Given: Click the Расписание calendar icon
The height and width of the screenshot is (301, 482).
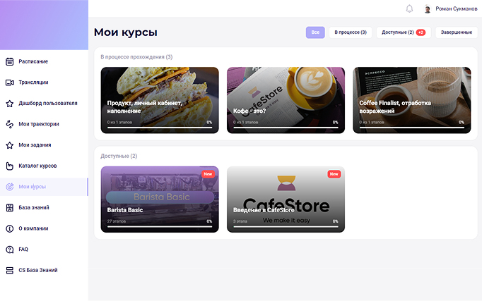Looking at the screenshot, I should click(x=9, y=61).
